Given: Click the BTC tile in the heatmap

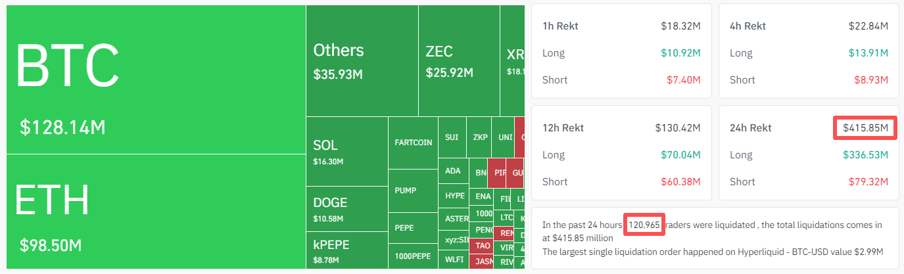Looking at the screenshot, I should 156,80.
